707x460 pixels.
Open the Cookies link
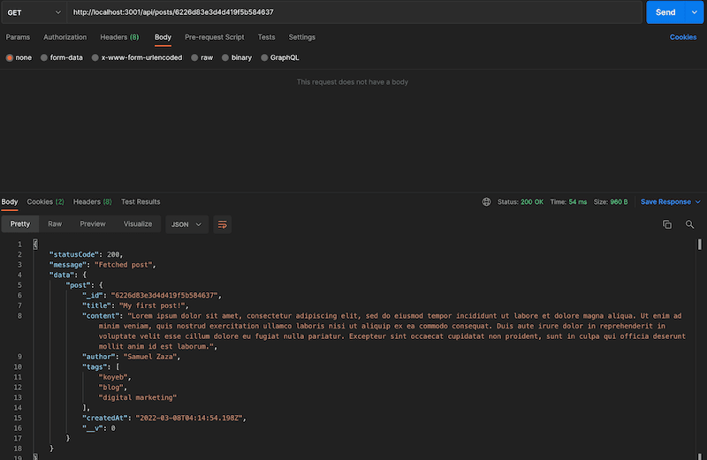[683, 37]
